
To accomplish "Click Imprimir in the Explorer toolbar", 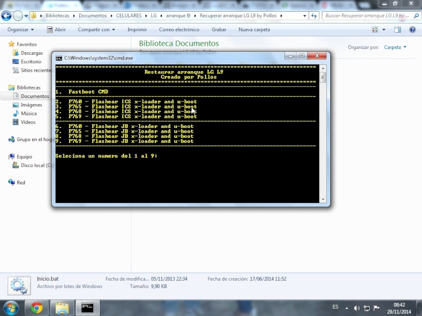I will pos(137,29).
